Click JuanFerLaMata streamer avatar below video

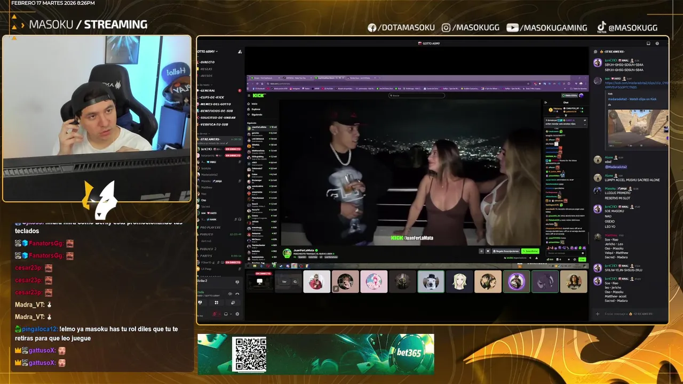[x=287, y=253]
